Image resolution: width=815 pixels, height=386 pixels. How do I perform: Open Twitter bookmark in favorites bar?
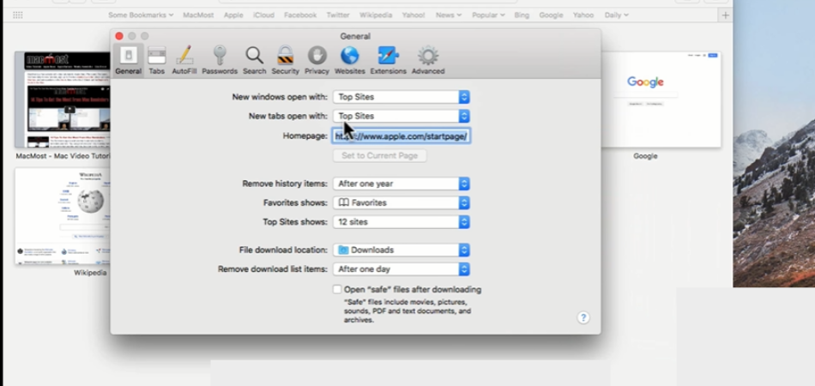(x=338, y=15)
